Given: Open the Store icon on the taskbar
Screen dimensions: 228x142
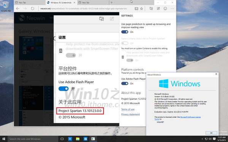Looking at the screenshot, I should click(85, 139).
